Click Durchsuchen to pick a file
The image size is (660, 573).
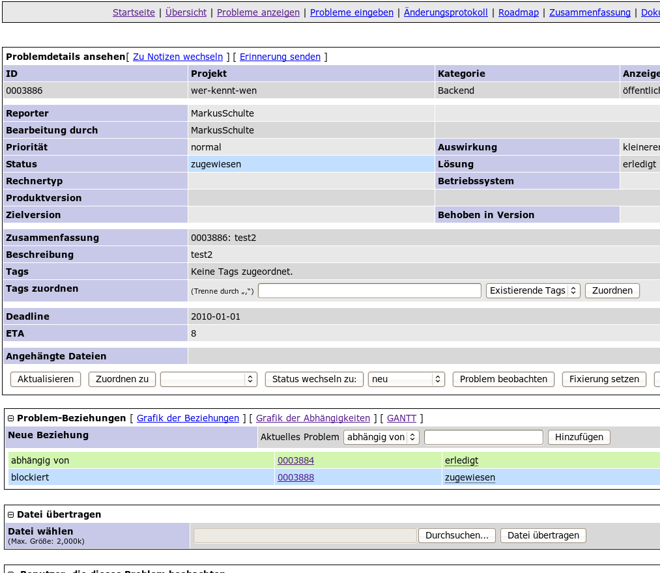(457, 536)
